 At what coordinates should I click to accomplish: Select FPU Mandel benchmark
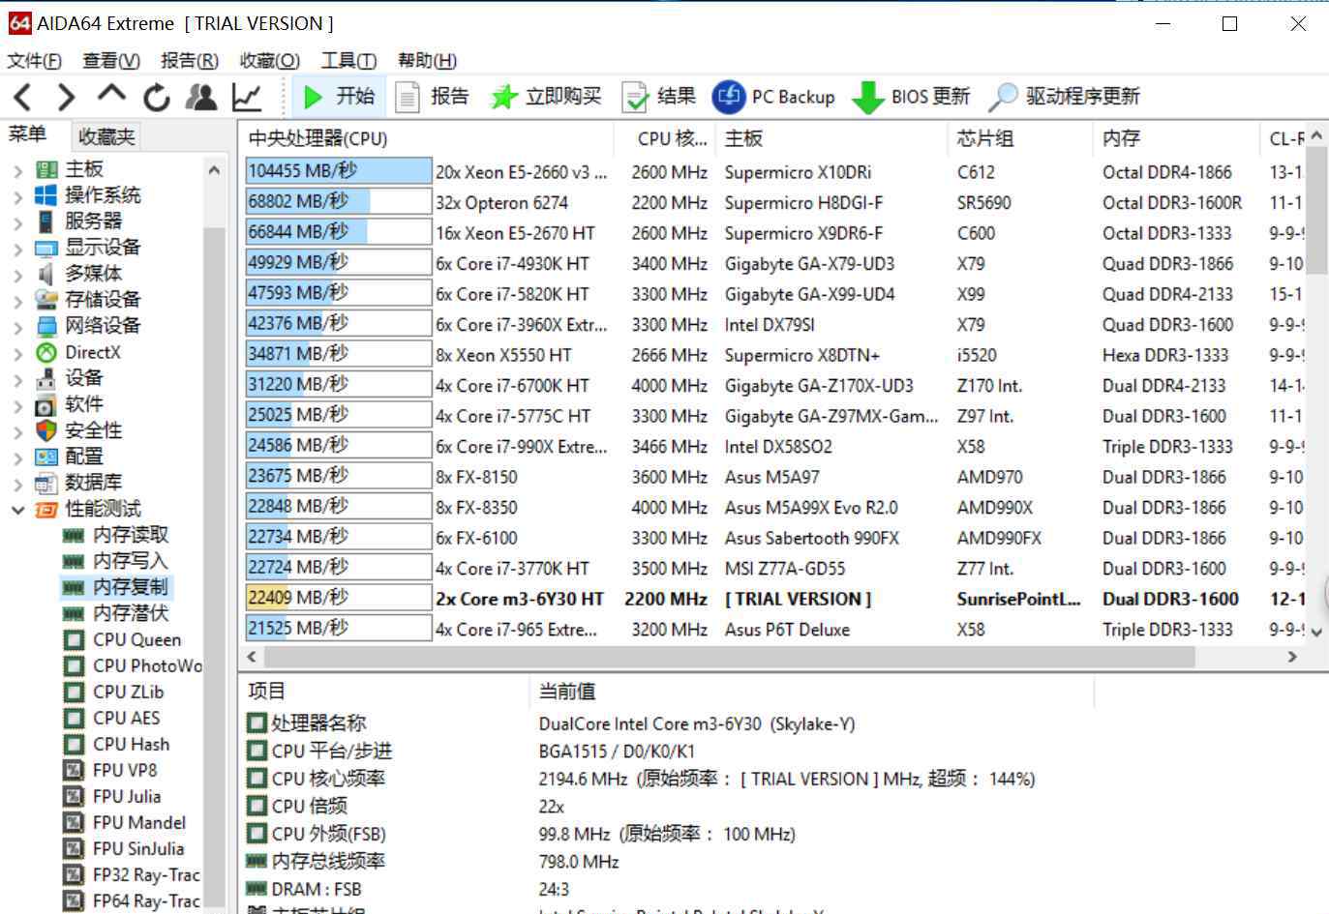(x=138, y=822)
